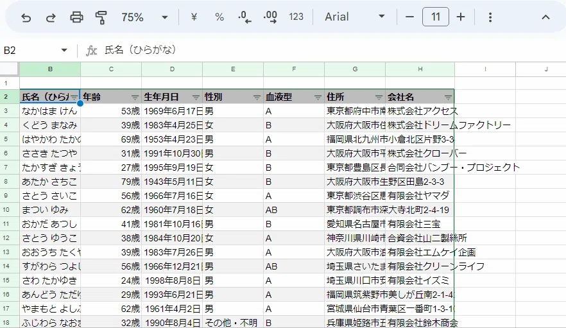The image size is (566, 328).
Task: Open filter on 性別 column header
Action: tap(257, 97)
